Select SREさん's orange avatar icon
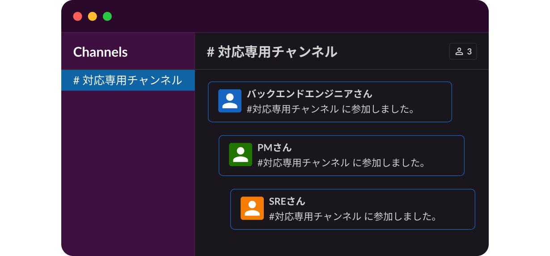Image resolution: width=550 pixels, height=256 pixels. 252,208
